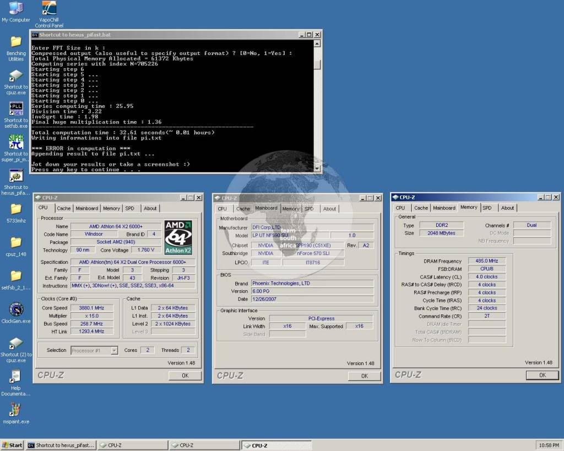Click the FSB:DRAM value CPU/8
Image resolution: width=564 pixels, height=451 pixels.
[487, 269]
